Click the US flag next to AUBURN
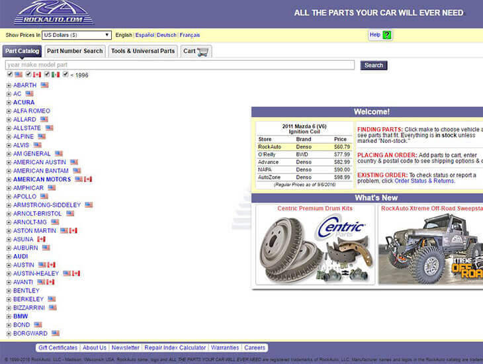 pyautogui.click(x=46, y=248)
